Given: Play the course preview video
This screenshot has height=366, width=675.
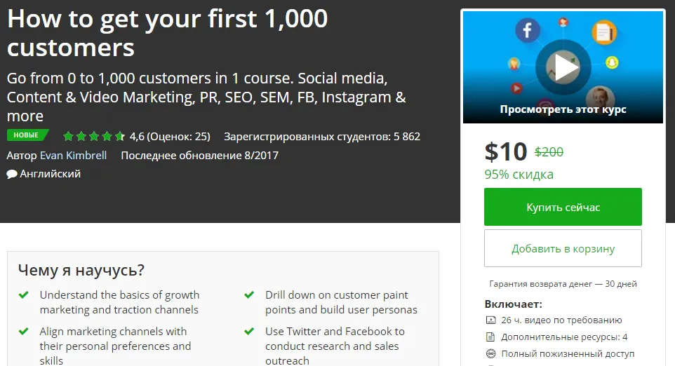Looking at the screenshot, I should [x=563, y=67].
